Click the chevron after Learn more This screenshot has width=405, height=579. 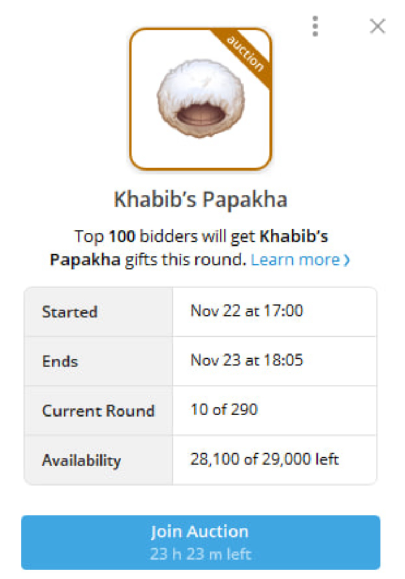tap(347, 260)
